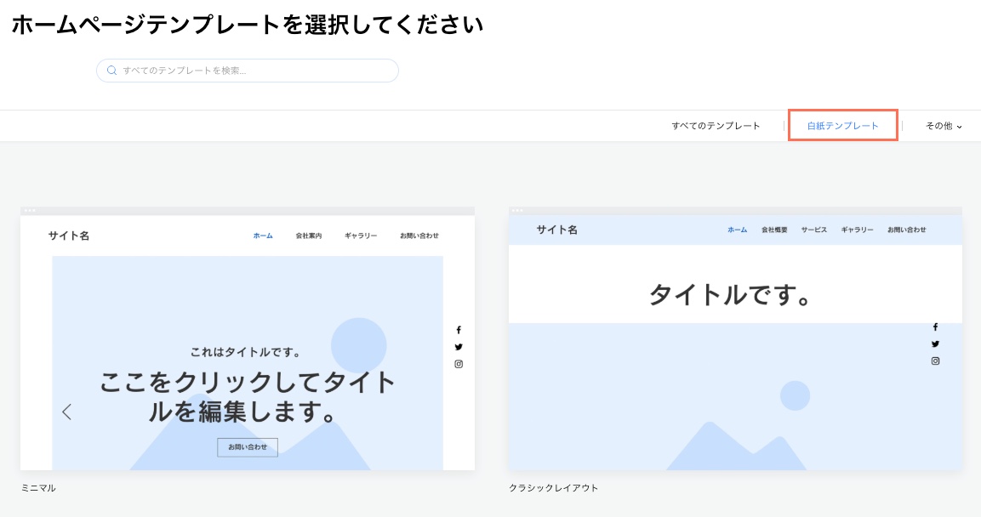Viewport: 981px width, 517px height.
Task: Click the お問い合わせ button on the ミニマル template
Action: (x=247, y=447)
